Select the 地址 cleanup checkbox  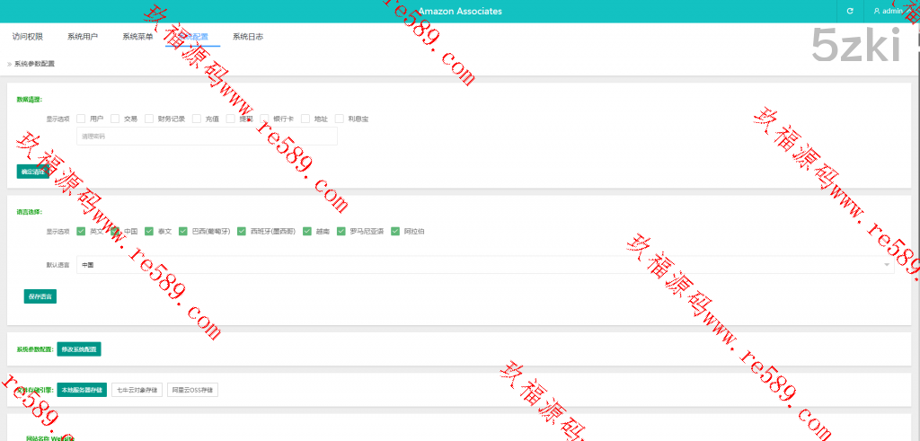[x=306, y=119]
